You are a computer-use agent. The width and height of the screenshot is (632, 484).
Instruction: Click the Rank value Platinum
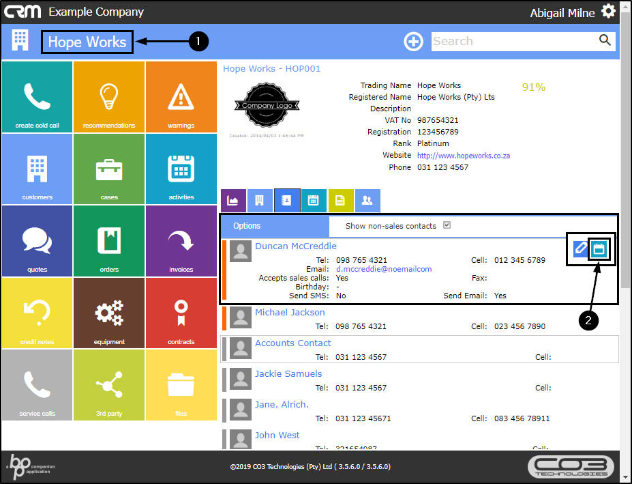click(x=433, y=143)
